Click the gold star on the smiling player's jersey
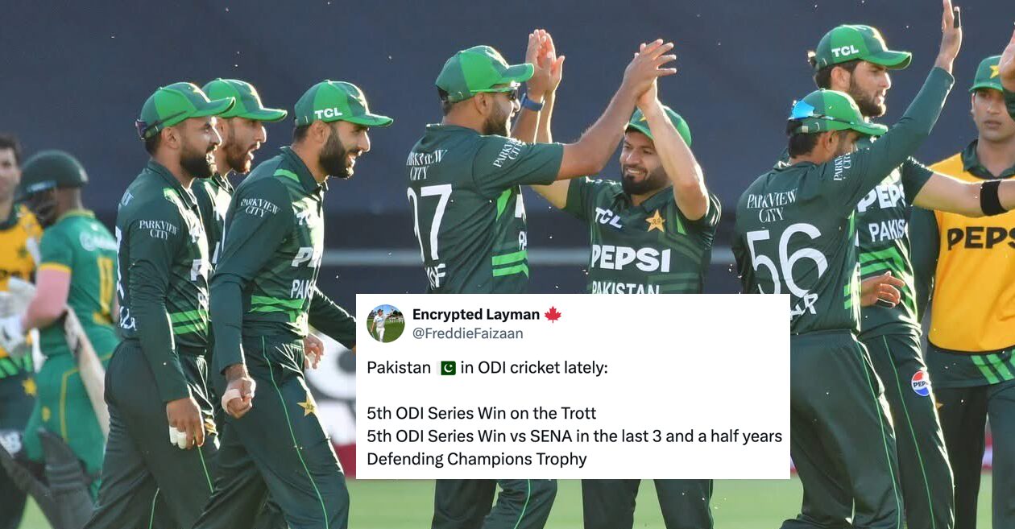 [657, 221]
